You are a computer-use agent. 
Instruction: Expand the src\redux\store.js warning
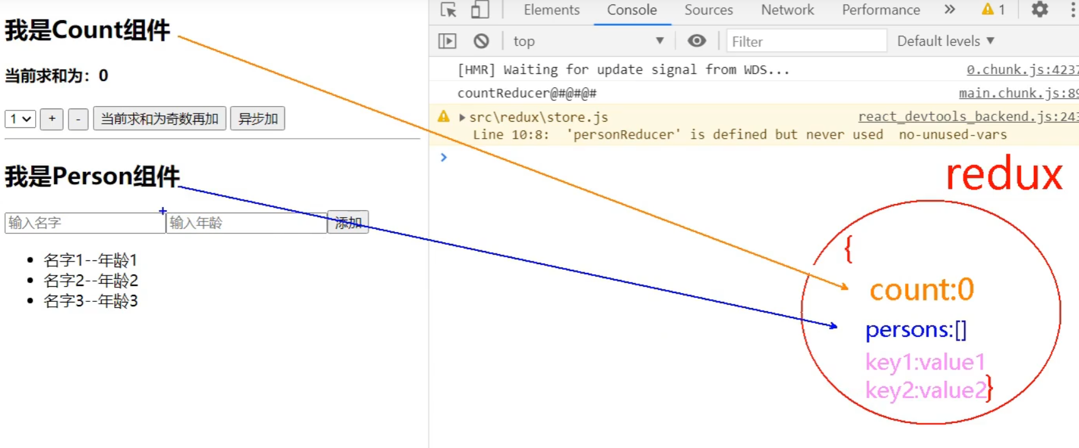tap(462, 117)
